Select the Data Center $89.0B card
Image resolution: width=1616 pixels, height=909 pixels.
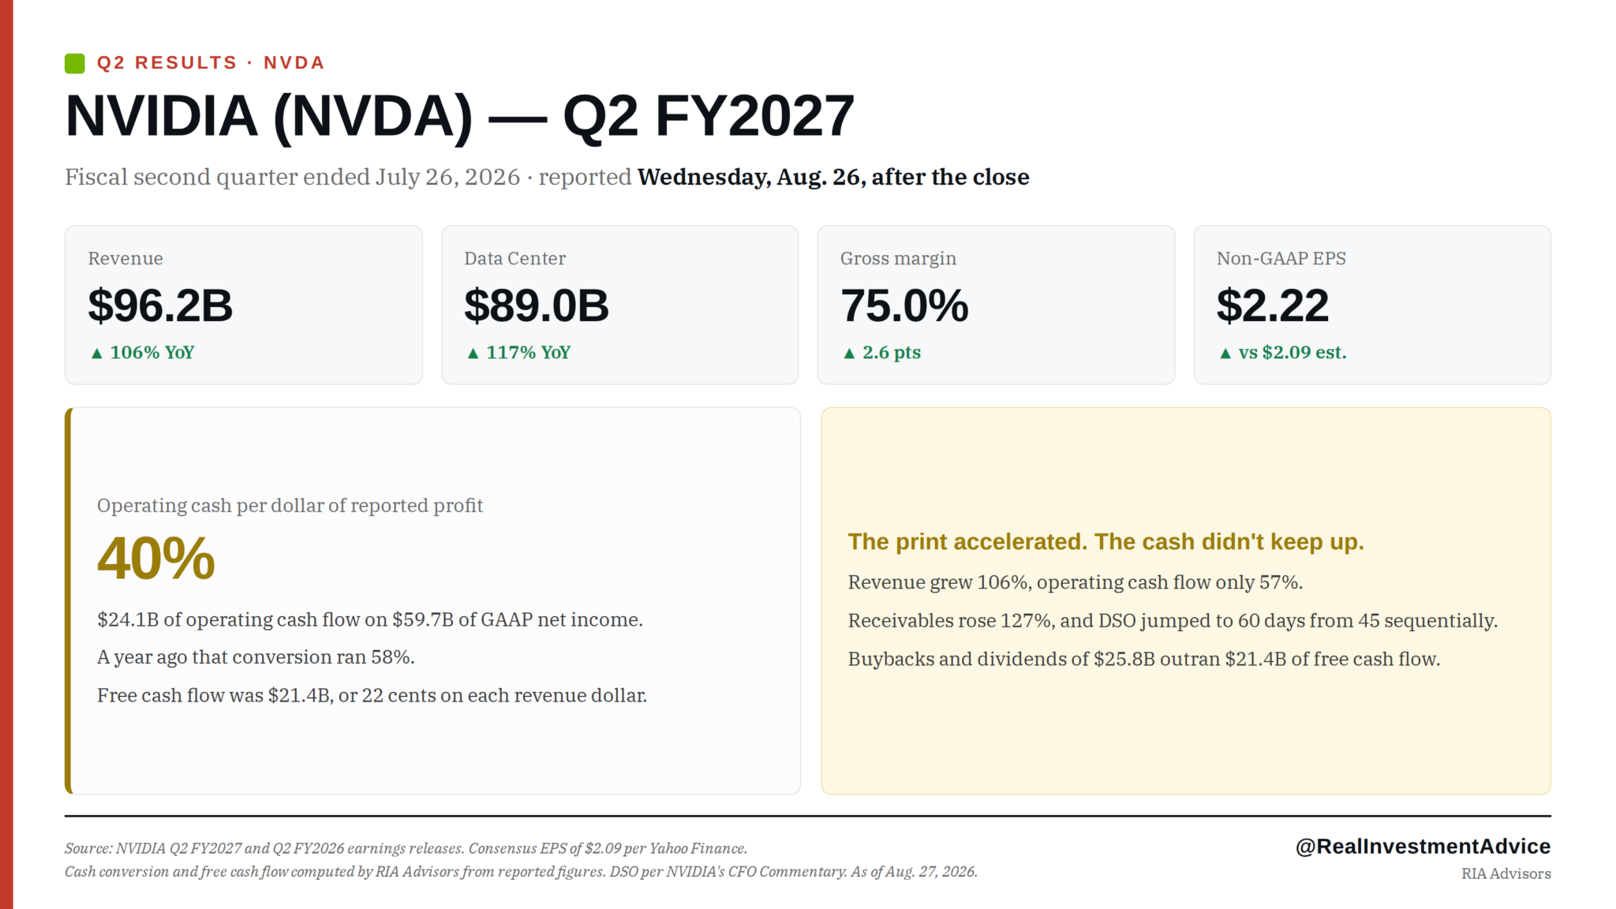(x=620, y=305)
